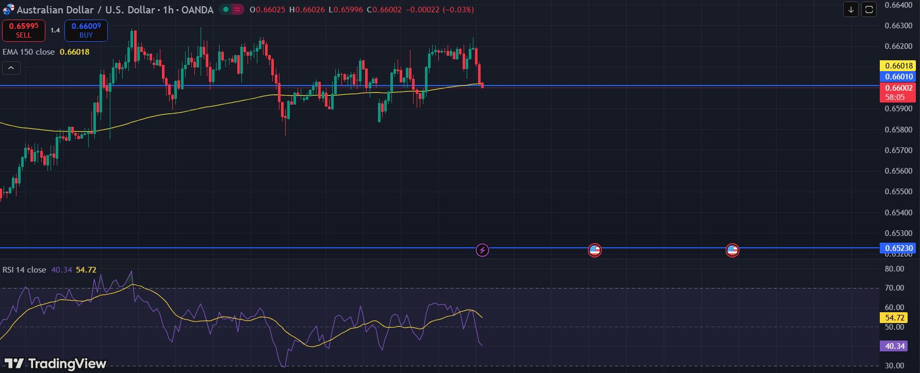Click the purple RSI 40.34 scale label

(895, 346)
